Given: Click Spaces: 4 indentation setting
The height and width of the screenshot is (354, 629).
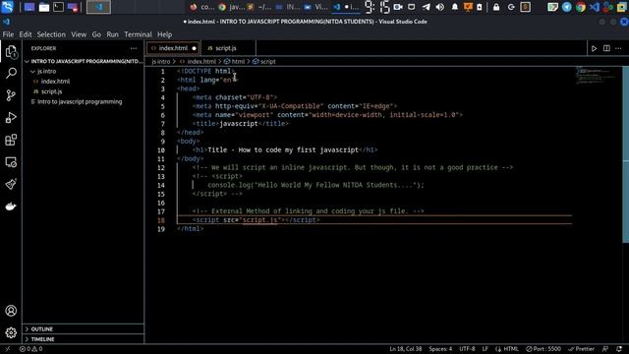Looking at the screenshot, I should [440, 349].
